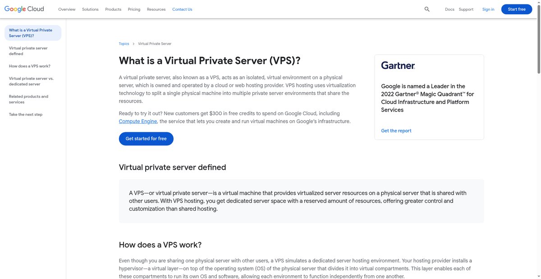Image resolution: width=541 pixels, height=279 pixels.
Task: Click the Gartner Magic Quadrant card text
Action: point(427,98)
